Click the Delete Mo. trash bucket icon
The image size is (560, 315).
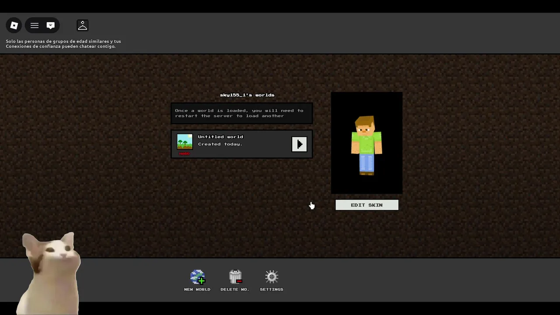[x=235, y=277]
